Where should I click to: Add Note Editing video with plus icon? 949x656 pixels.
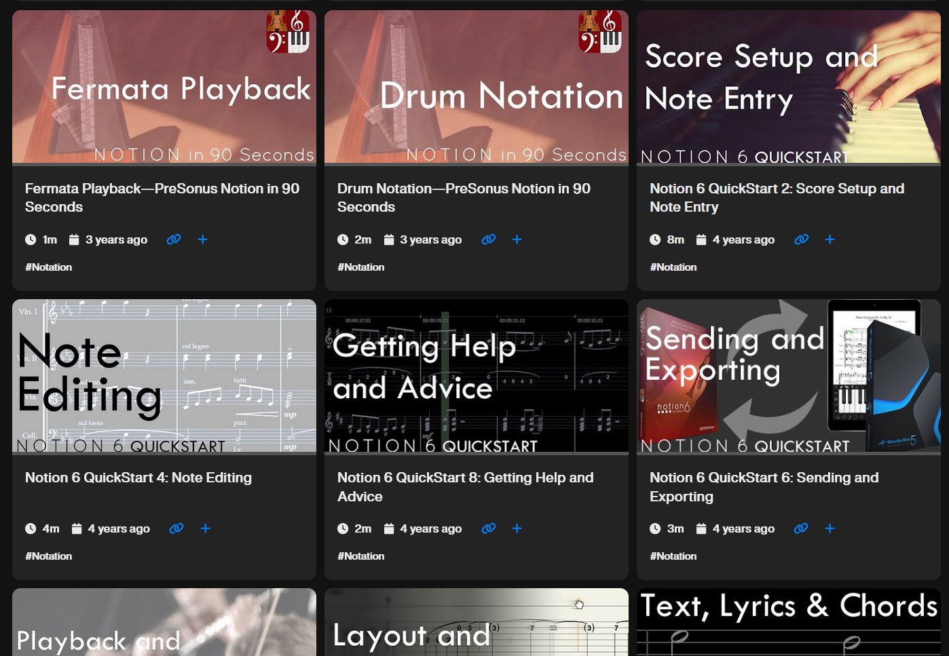click(205, 528)
